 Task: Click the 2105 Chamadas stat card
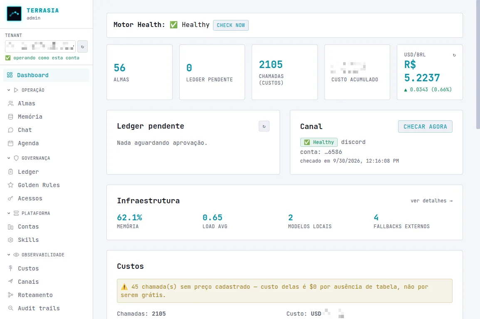tap(285, 72)
